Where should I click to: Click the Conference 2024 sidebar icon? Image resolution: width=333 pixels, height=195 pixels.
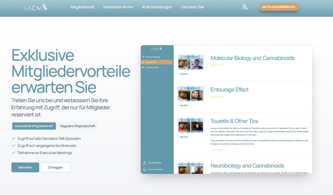(143, 67)
